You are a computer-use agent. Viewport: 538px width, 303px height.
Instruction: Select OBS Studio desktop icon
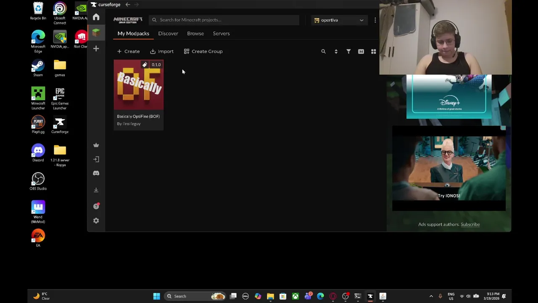[x=38, y=182]
